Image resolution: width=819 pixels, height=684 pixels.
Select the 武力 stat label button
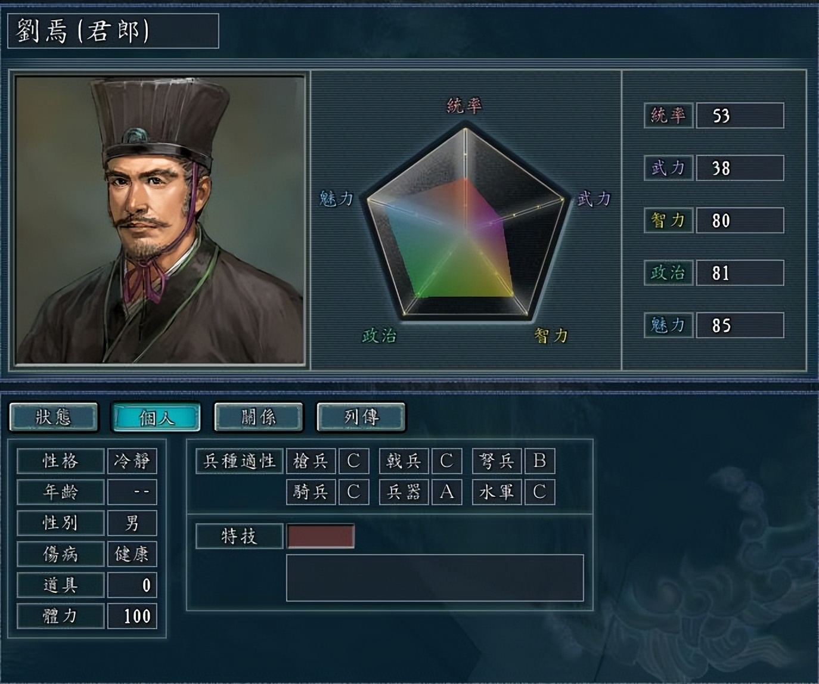click(668, 168)
